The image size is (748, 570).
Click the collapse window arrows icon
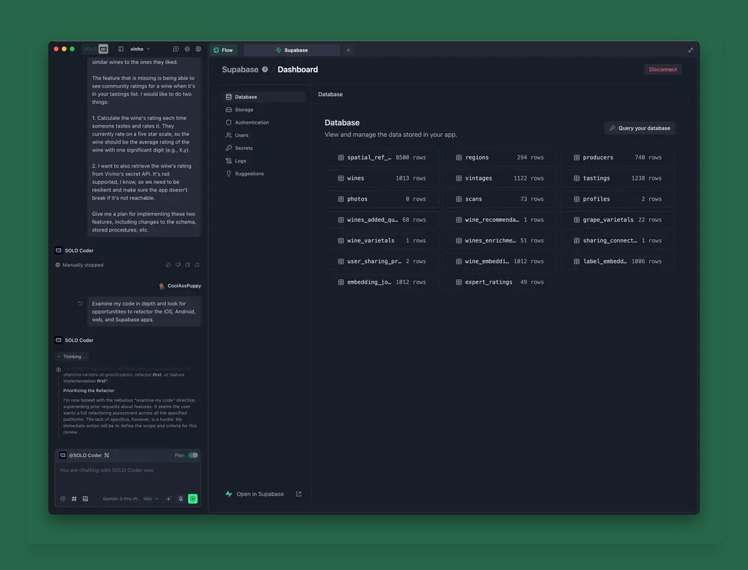point(690,50)
